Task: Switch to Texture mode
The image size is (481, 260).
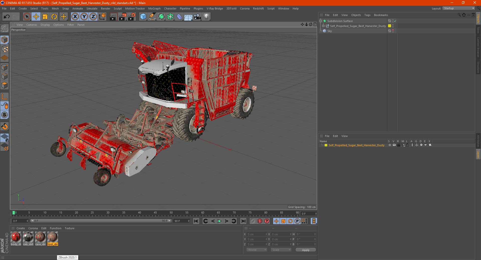Action: tap(5, 49)
